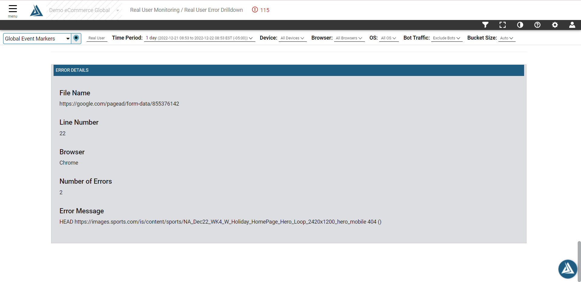Click the Number of Errors value 2
The width and height of the screenshot is (581, 282).
coord(61,192)
